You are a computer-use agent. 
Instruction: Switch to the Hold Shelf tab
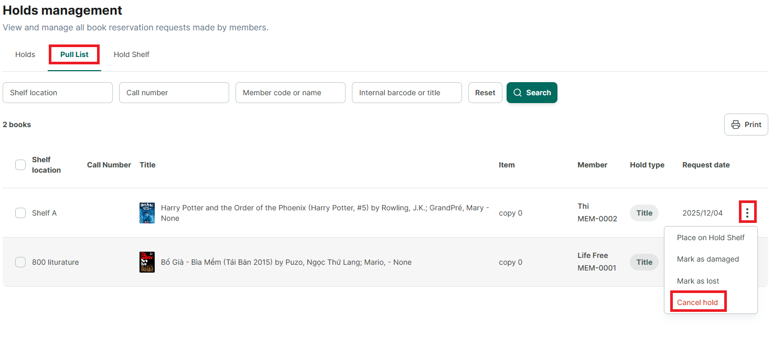pos(132,54)
